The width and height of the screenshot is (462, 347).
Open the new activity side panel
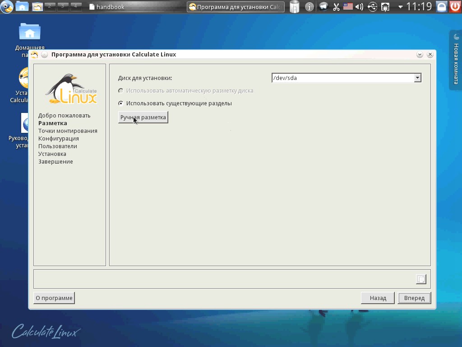coord(456,60)
